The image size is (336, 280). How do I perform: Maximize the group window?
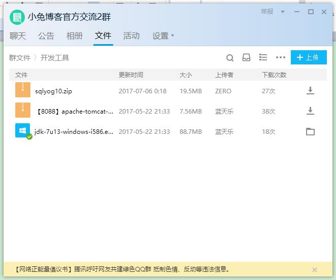(311, 12)
